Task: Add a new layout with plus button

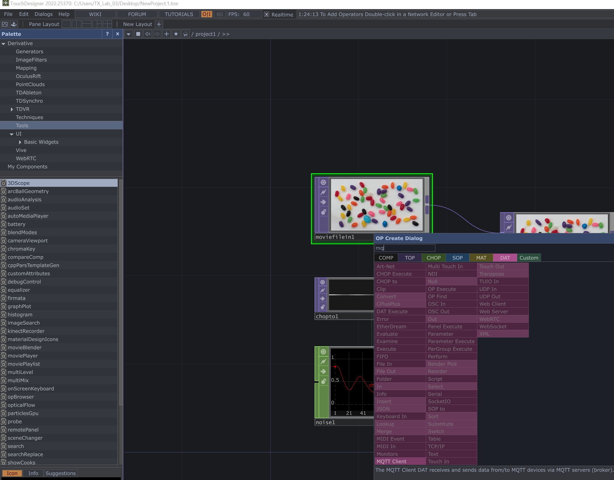Action: 159,24
